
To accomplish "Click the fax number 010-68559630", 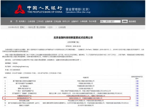I will click(15, 70).
